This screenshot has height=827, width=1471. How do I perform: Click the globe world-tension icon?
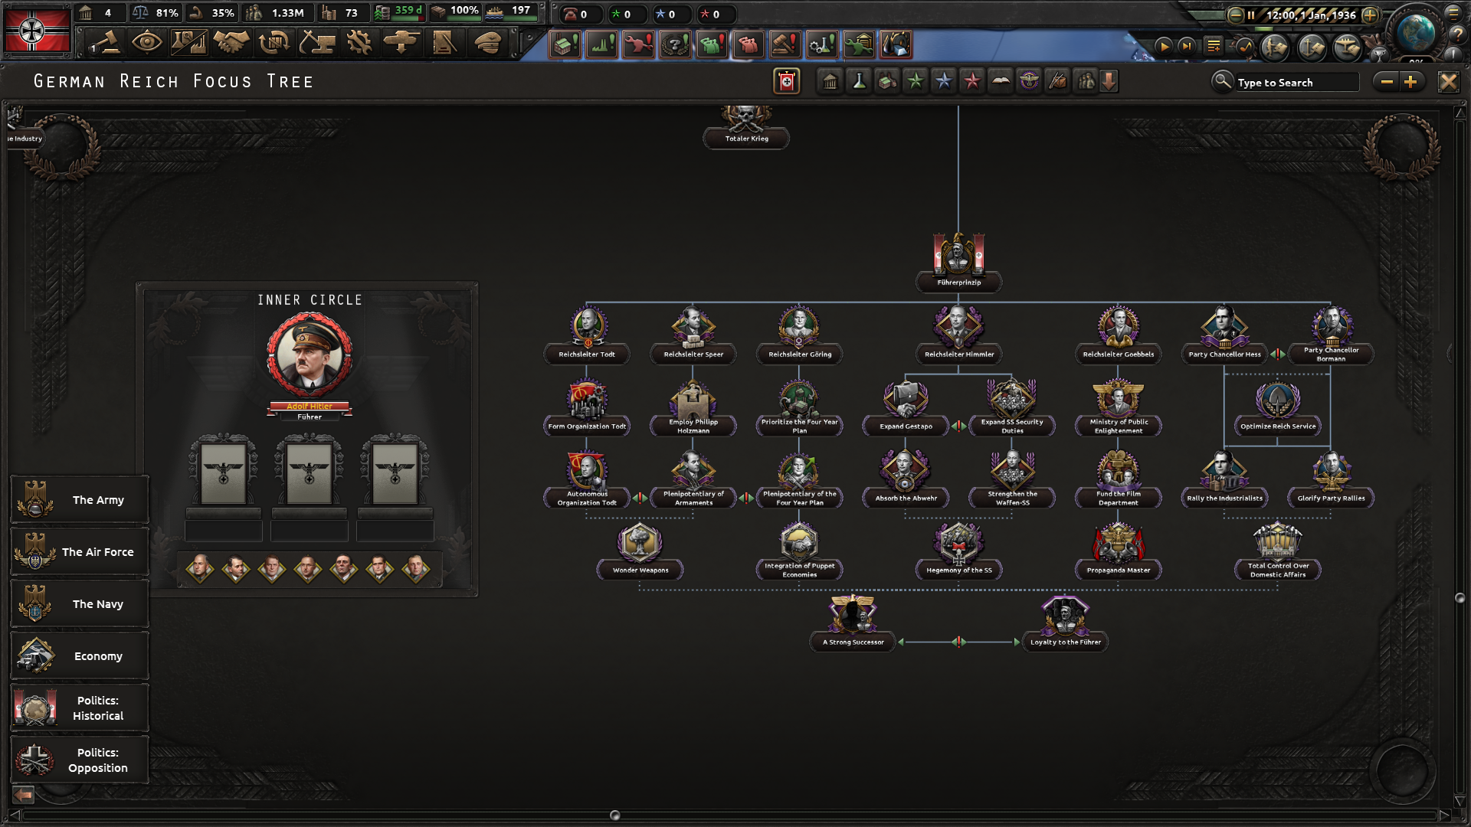coord(1415,32)
